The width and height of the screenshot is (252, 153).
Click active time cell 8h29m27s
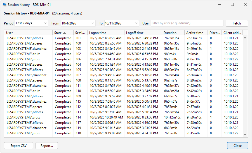[x=194, y=80]
